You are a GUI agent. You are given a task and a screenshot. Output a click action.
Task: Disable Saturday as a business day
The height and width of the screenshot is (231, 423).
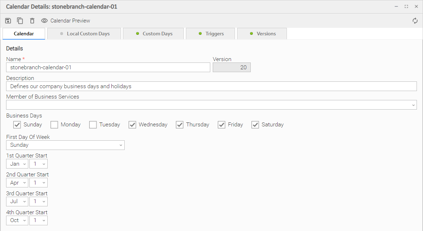click(255, 125)
